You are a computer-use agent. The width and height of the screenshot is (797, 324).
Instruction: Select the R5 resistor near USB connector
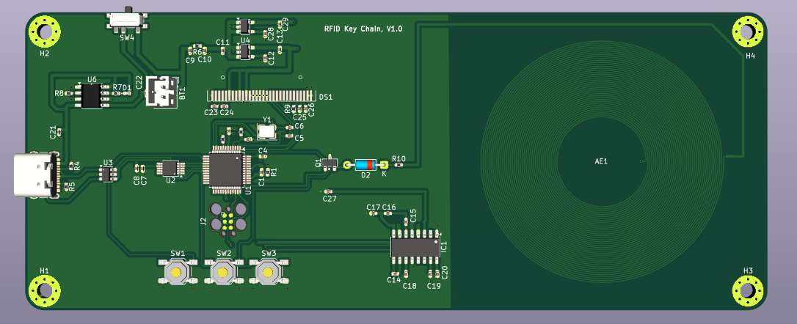[66, 188]
